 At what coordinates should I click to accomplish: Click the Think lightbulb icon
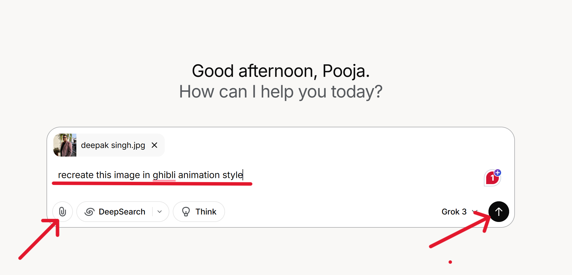coord(186,212)
